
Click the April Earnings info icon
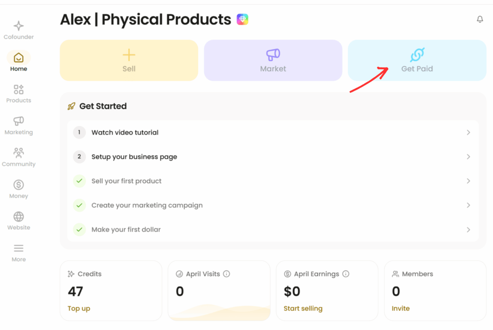click(346, 274)
